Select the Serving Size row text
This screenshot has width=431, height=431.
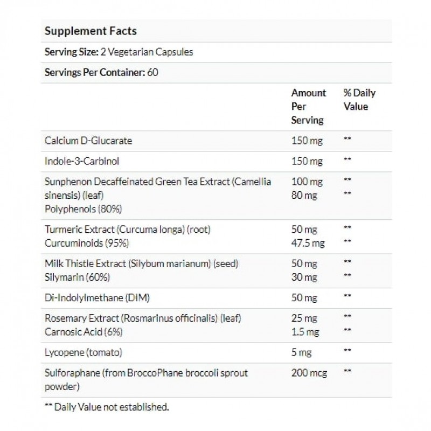coord(119,52)
